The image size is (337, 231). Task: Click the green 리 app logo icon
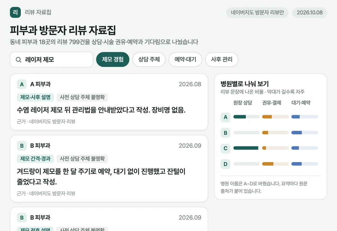click(15, 12)
